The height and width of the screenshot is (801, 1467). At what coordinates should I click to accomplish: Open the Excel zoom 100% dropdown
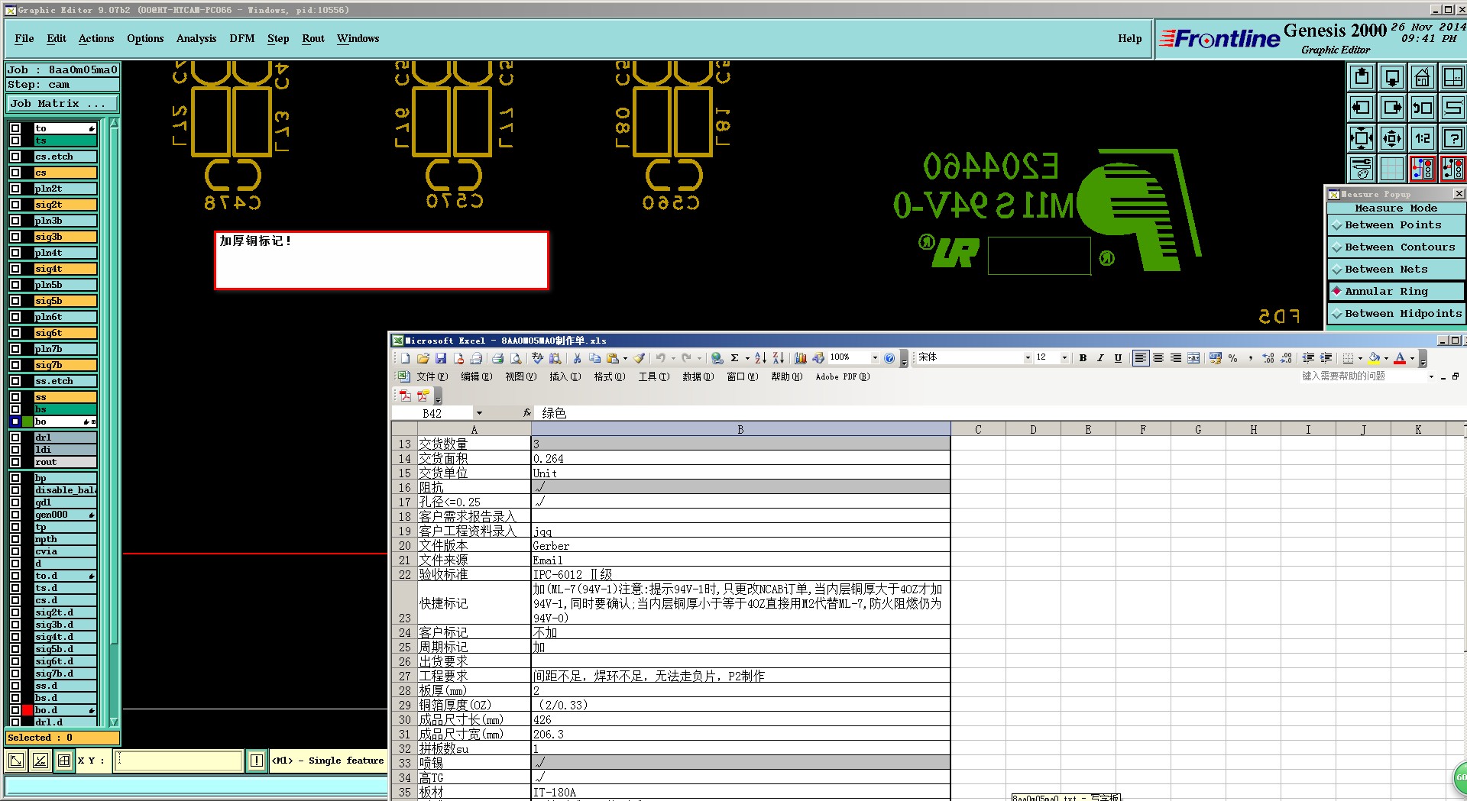click(875, 358)
